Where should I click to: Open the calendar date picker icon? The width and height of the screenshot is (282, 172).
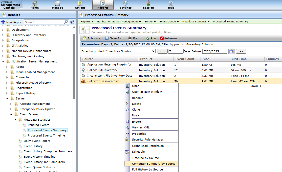(x=231, y=51)
